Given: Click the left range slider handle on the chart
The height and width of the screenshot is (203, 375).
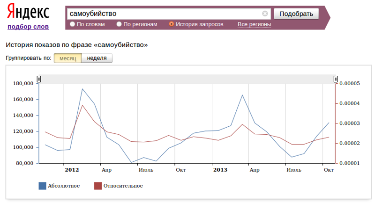Looking at the screenshot, I should (x=39, y=79).
